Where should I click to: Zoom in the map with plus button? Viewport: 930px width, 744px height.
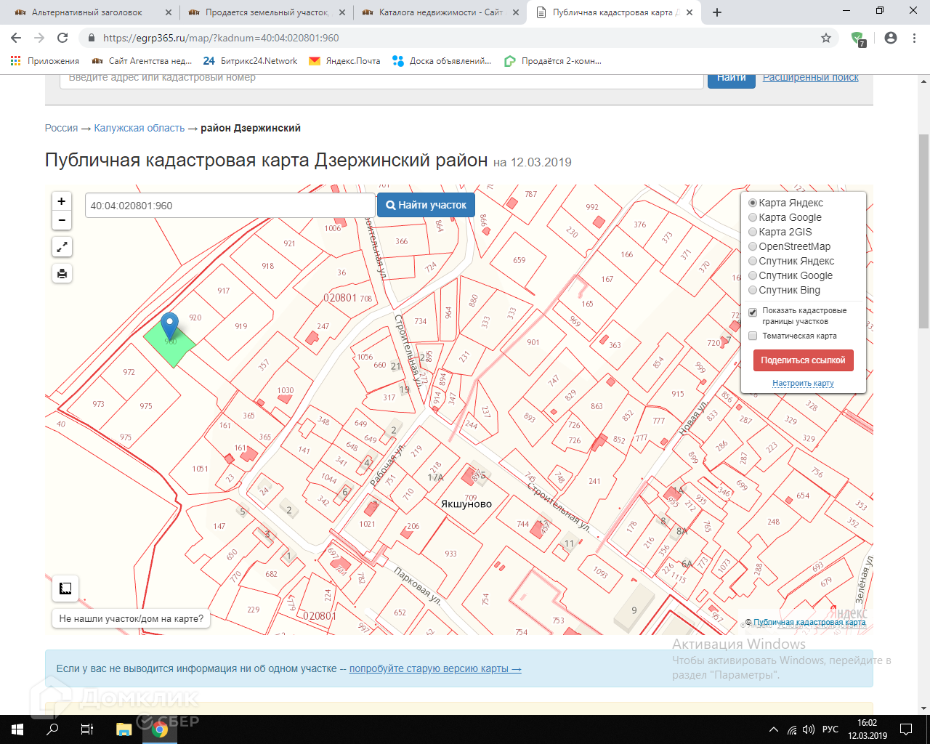[x=62, y=201]
